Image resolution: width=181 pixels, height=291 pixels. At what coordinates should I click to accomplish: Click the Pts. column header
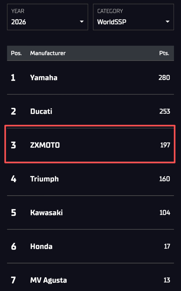164,53
